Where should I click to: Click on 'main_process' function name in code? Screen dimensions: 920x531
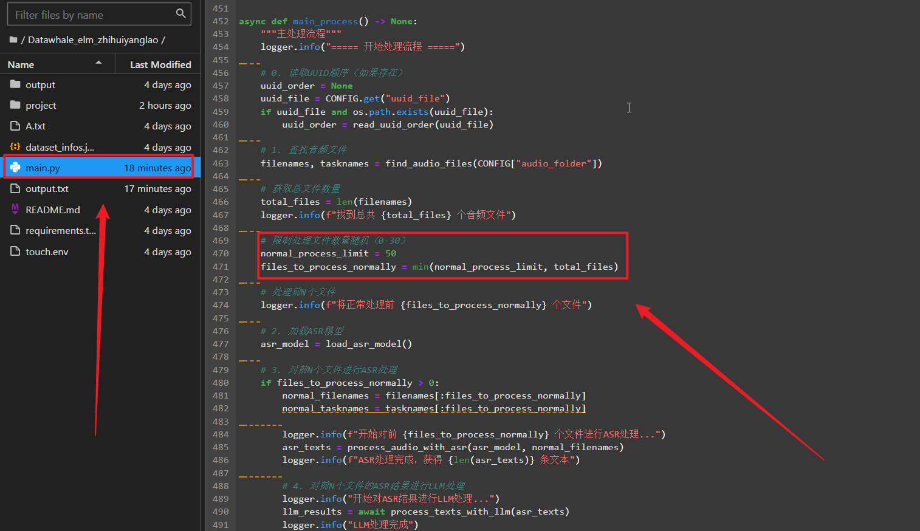tap(325, 21)
